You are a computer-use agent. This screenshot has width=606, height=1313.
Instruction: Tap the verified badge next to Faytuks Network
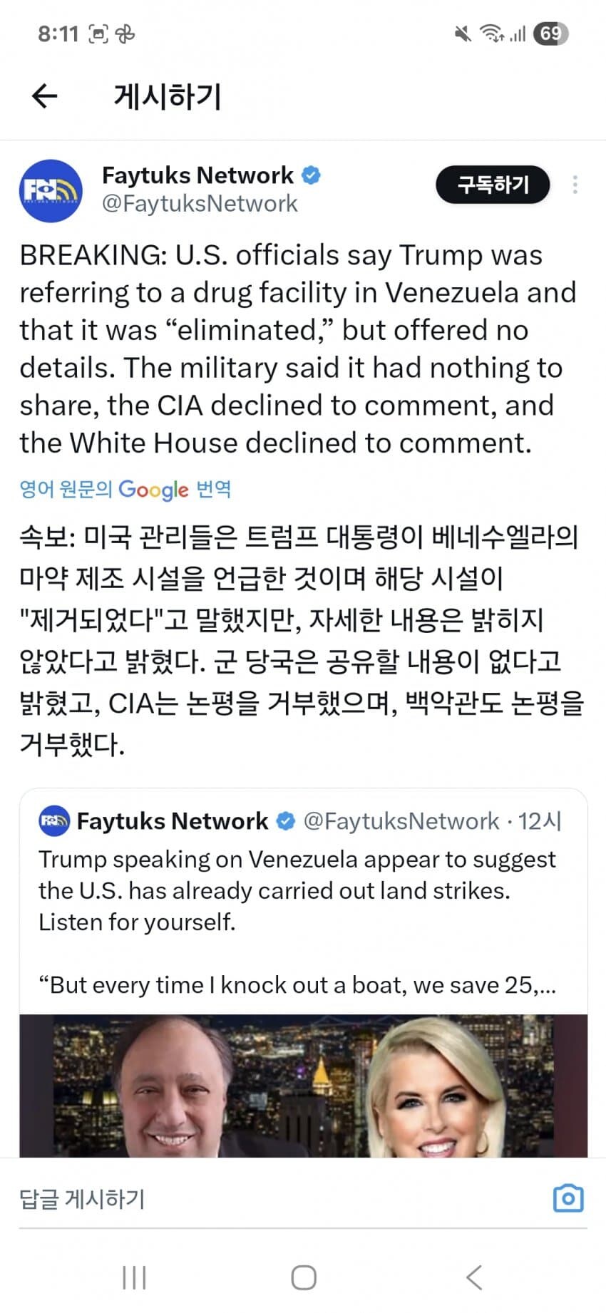[312, 175]
